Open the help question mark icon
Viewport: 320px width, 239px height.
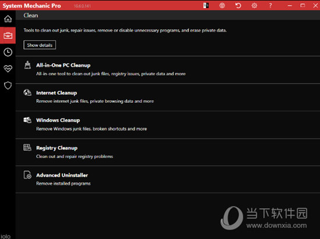point(270,5)
